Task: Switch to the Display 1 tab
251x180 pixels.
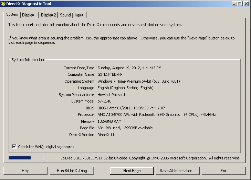Action: [30, 15]
